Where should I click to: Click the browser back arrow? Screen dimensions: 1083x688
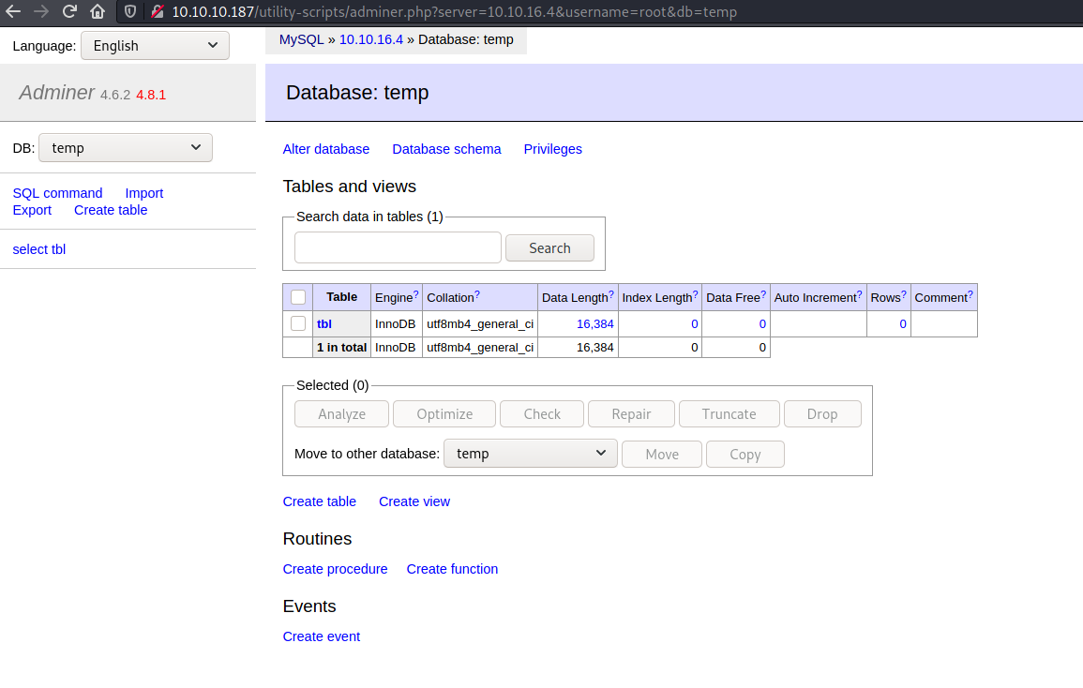(x=13, y=12)
